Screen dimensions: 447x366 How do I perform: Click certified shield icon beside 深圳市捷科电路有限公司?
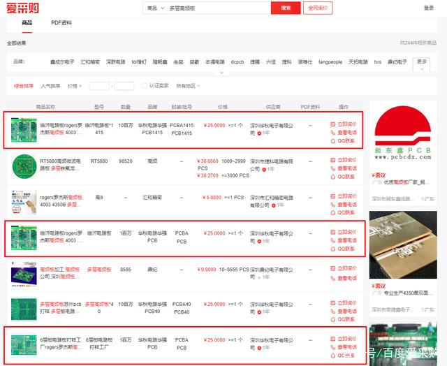point(264,170)
